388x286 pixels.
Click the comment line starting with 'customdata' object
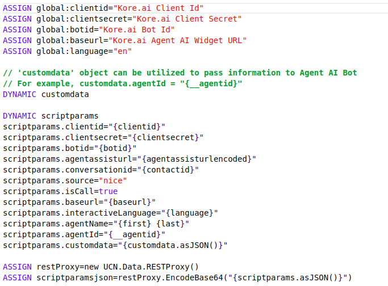180,73
